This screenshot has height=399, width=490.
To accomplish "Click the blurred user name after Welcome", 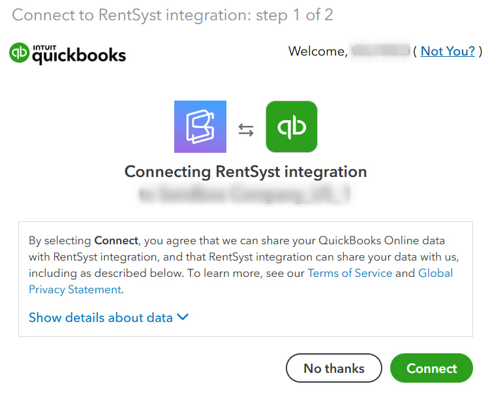I will (380, 51).
